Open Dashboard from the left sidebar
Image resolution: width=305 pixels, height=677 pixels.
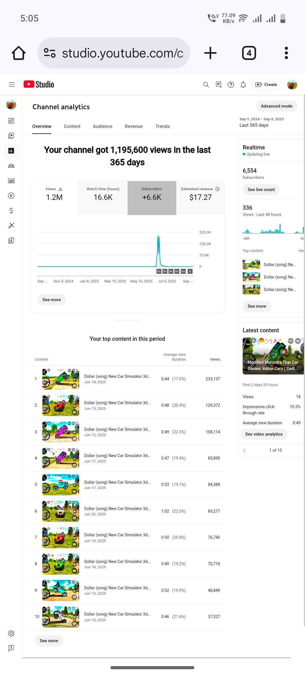pos(11,121)
